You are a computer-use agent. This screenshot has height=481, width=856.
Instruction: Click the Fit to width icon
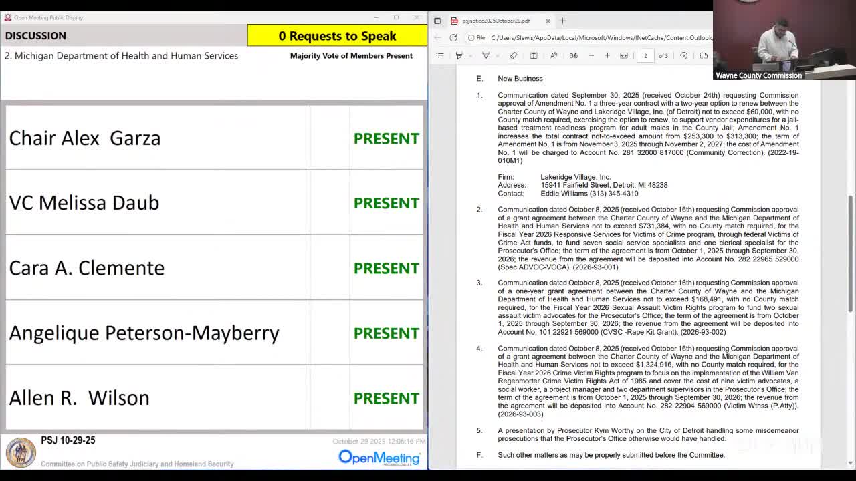tap(624, 55)
